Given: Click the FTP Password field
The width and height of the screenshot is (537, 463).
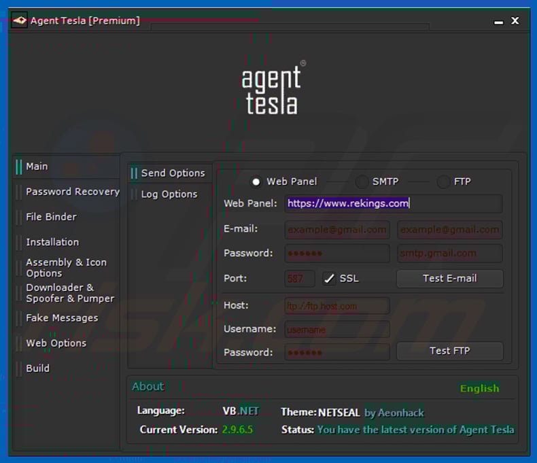Looking at the screenshot, I should click(337, 352).
